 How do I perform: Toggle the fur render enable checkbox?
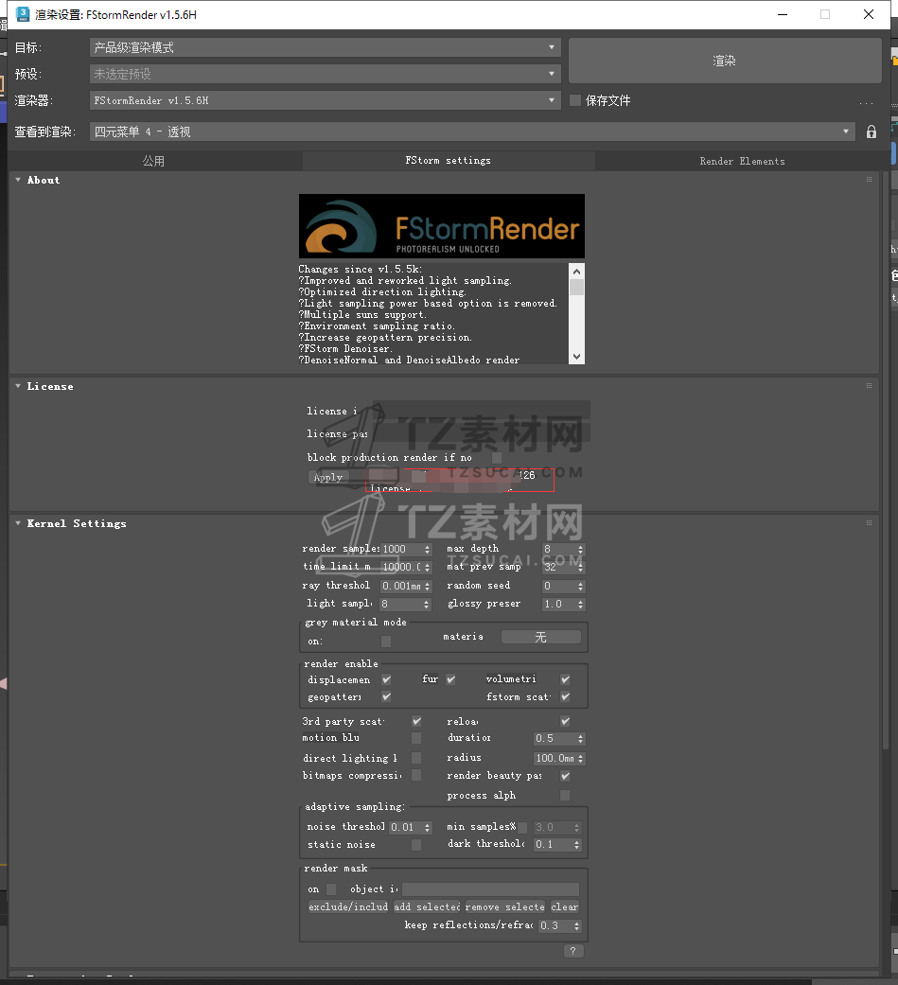click(450, 679)
